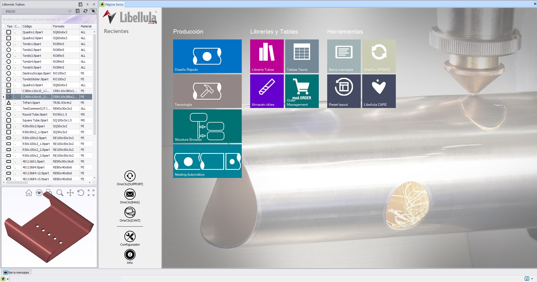Image resolution: width=537 pixels, height=282 pixels.
Task: Open the Configurador tools icon
Action: coord(130,236)
